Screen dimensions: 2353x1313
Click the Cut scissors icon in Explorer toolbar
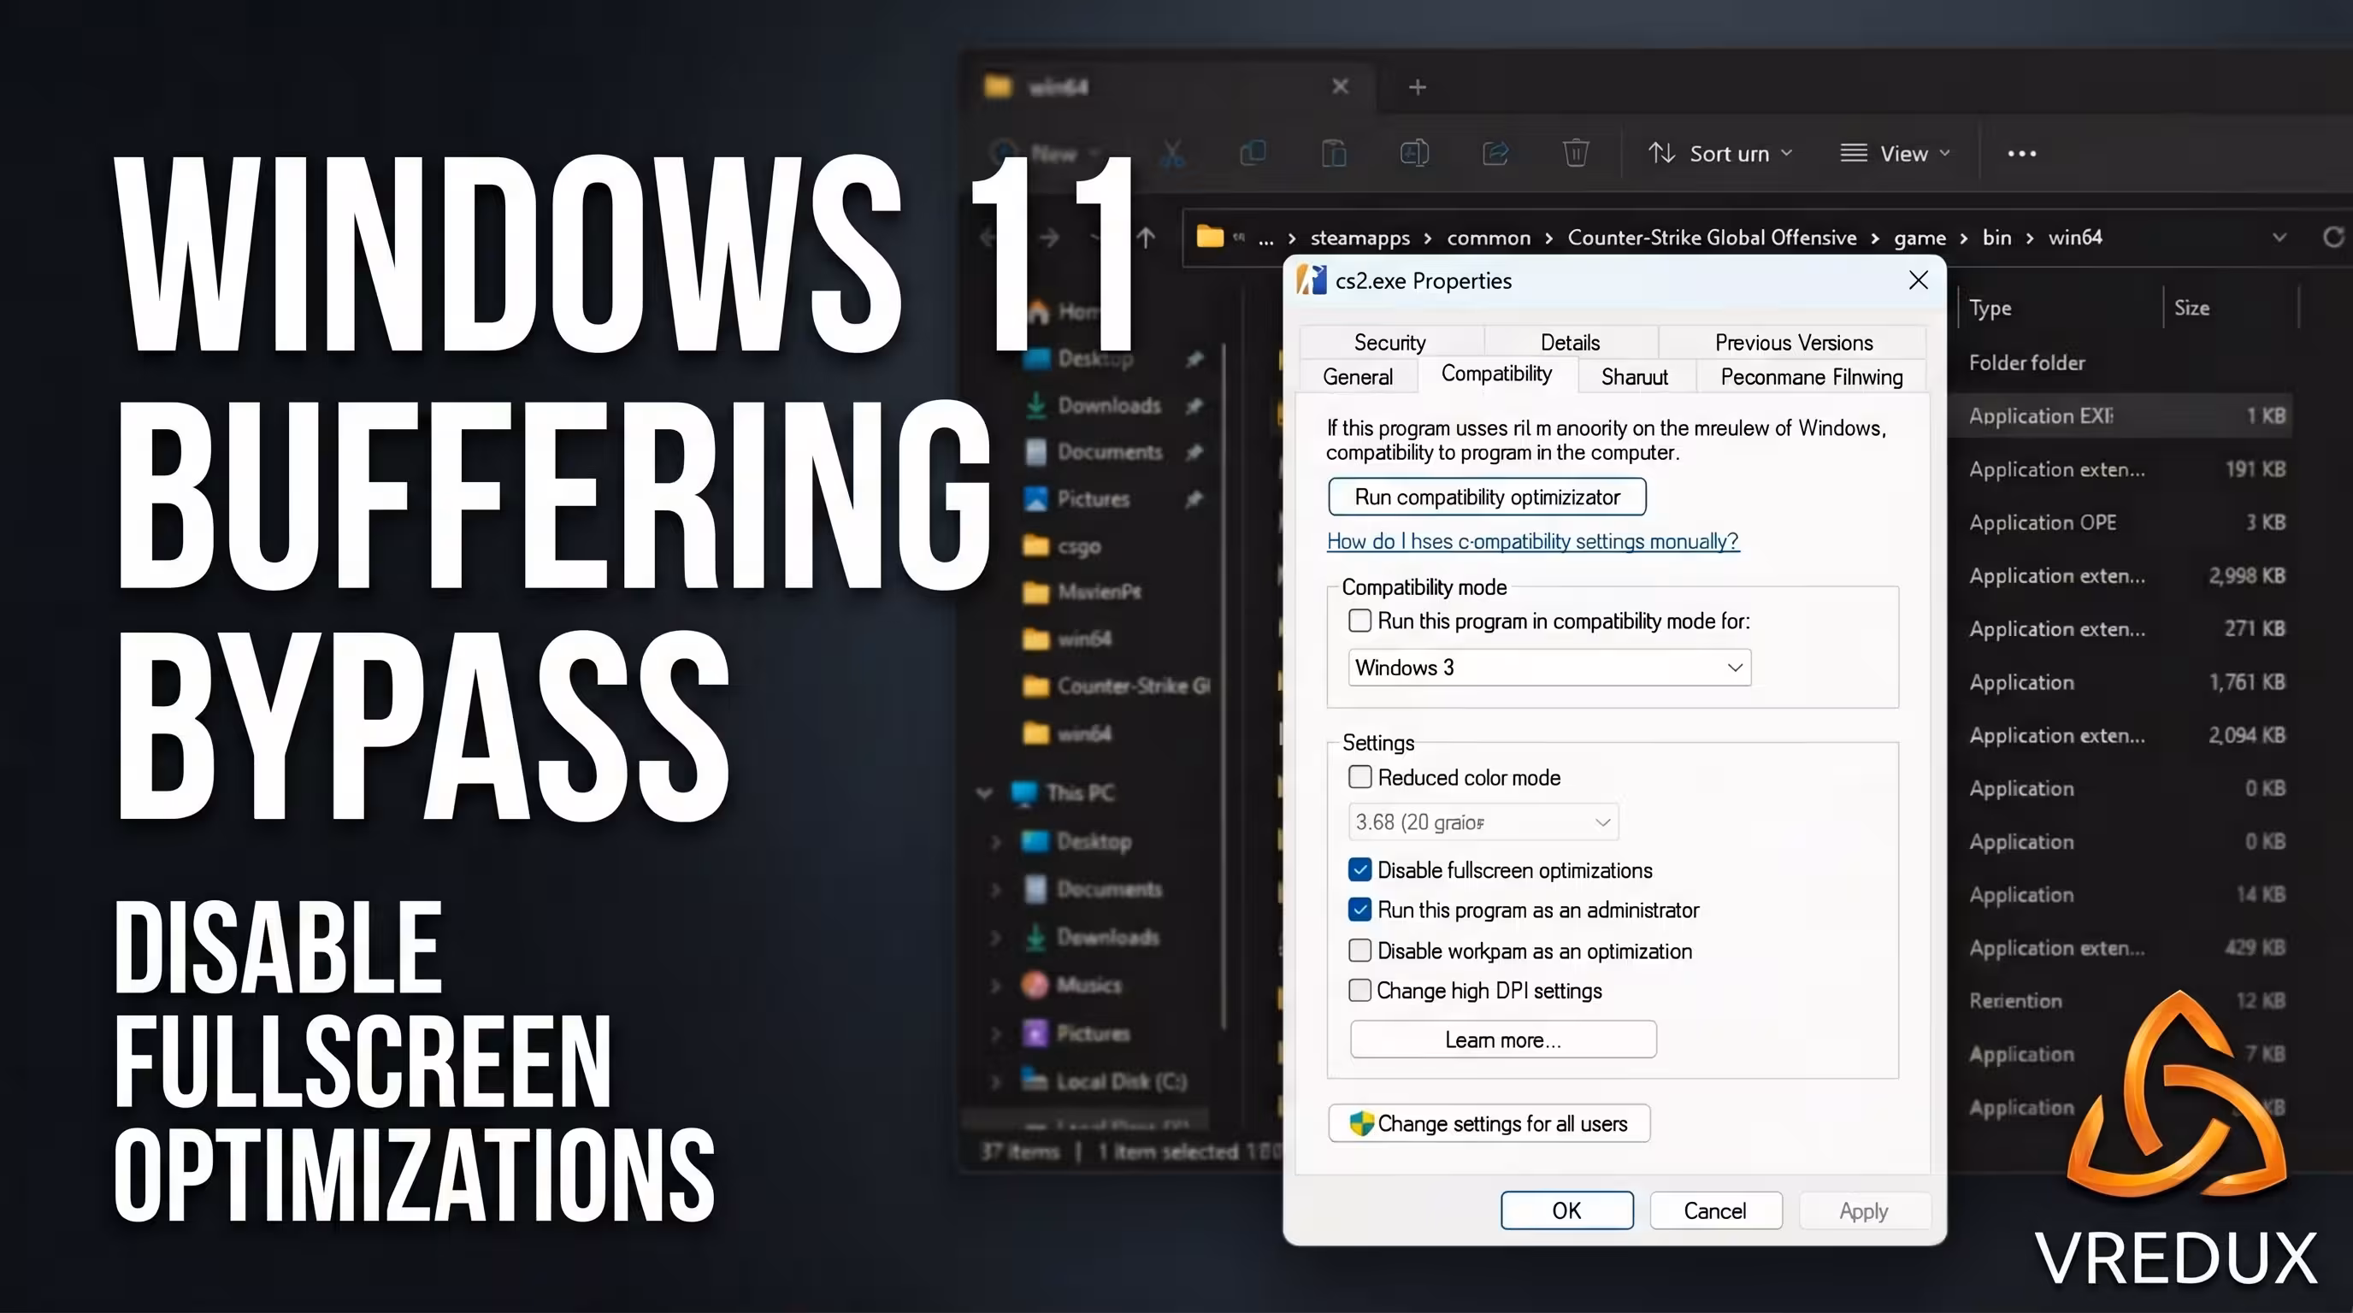1173,153
